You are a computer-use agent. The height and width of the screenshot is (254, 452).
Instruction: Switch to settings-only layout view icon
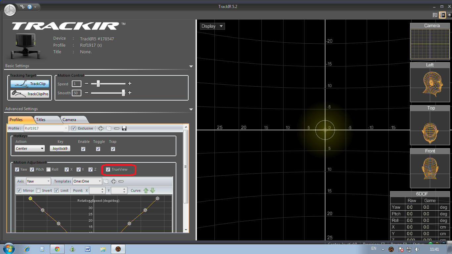point(435,15)
